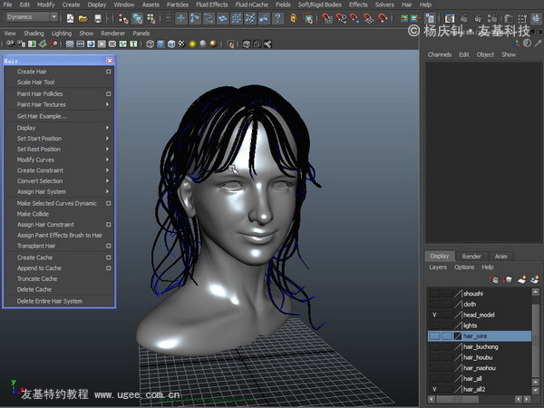
Task: Open the Channels menu in Channel Box
Action: [440, 54]
